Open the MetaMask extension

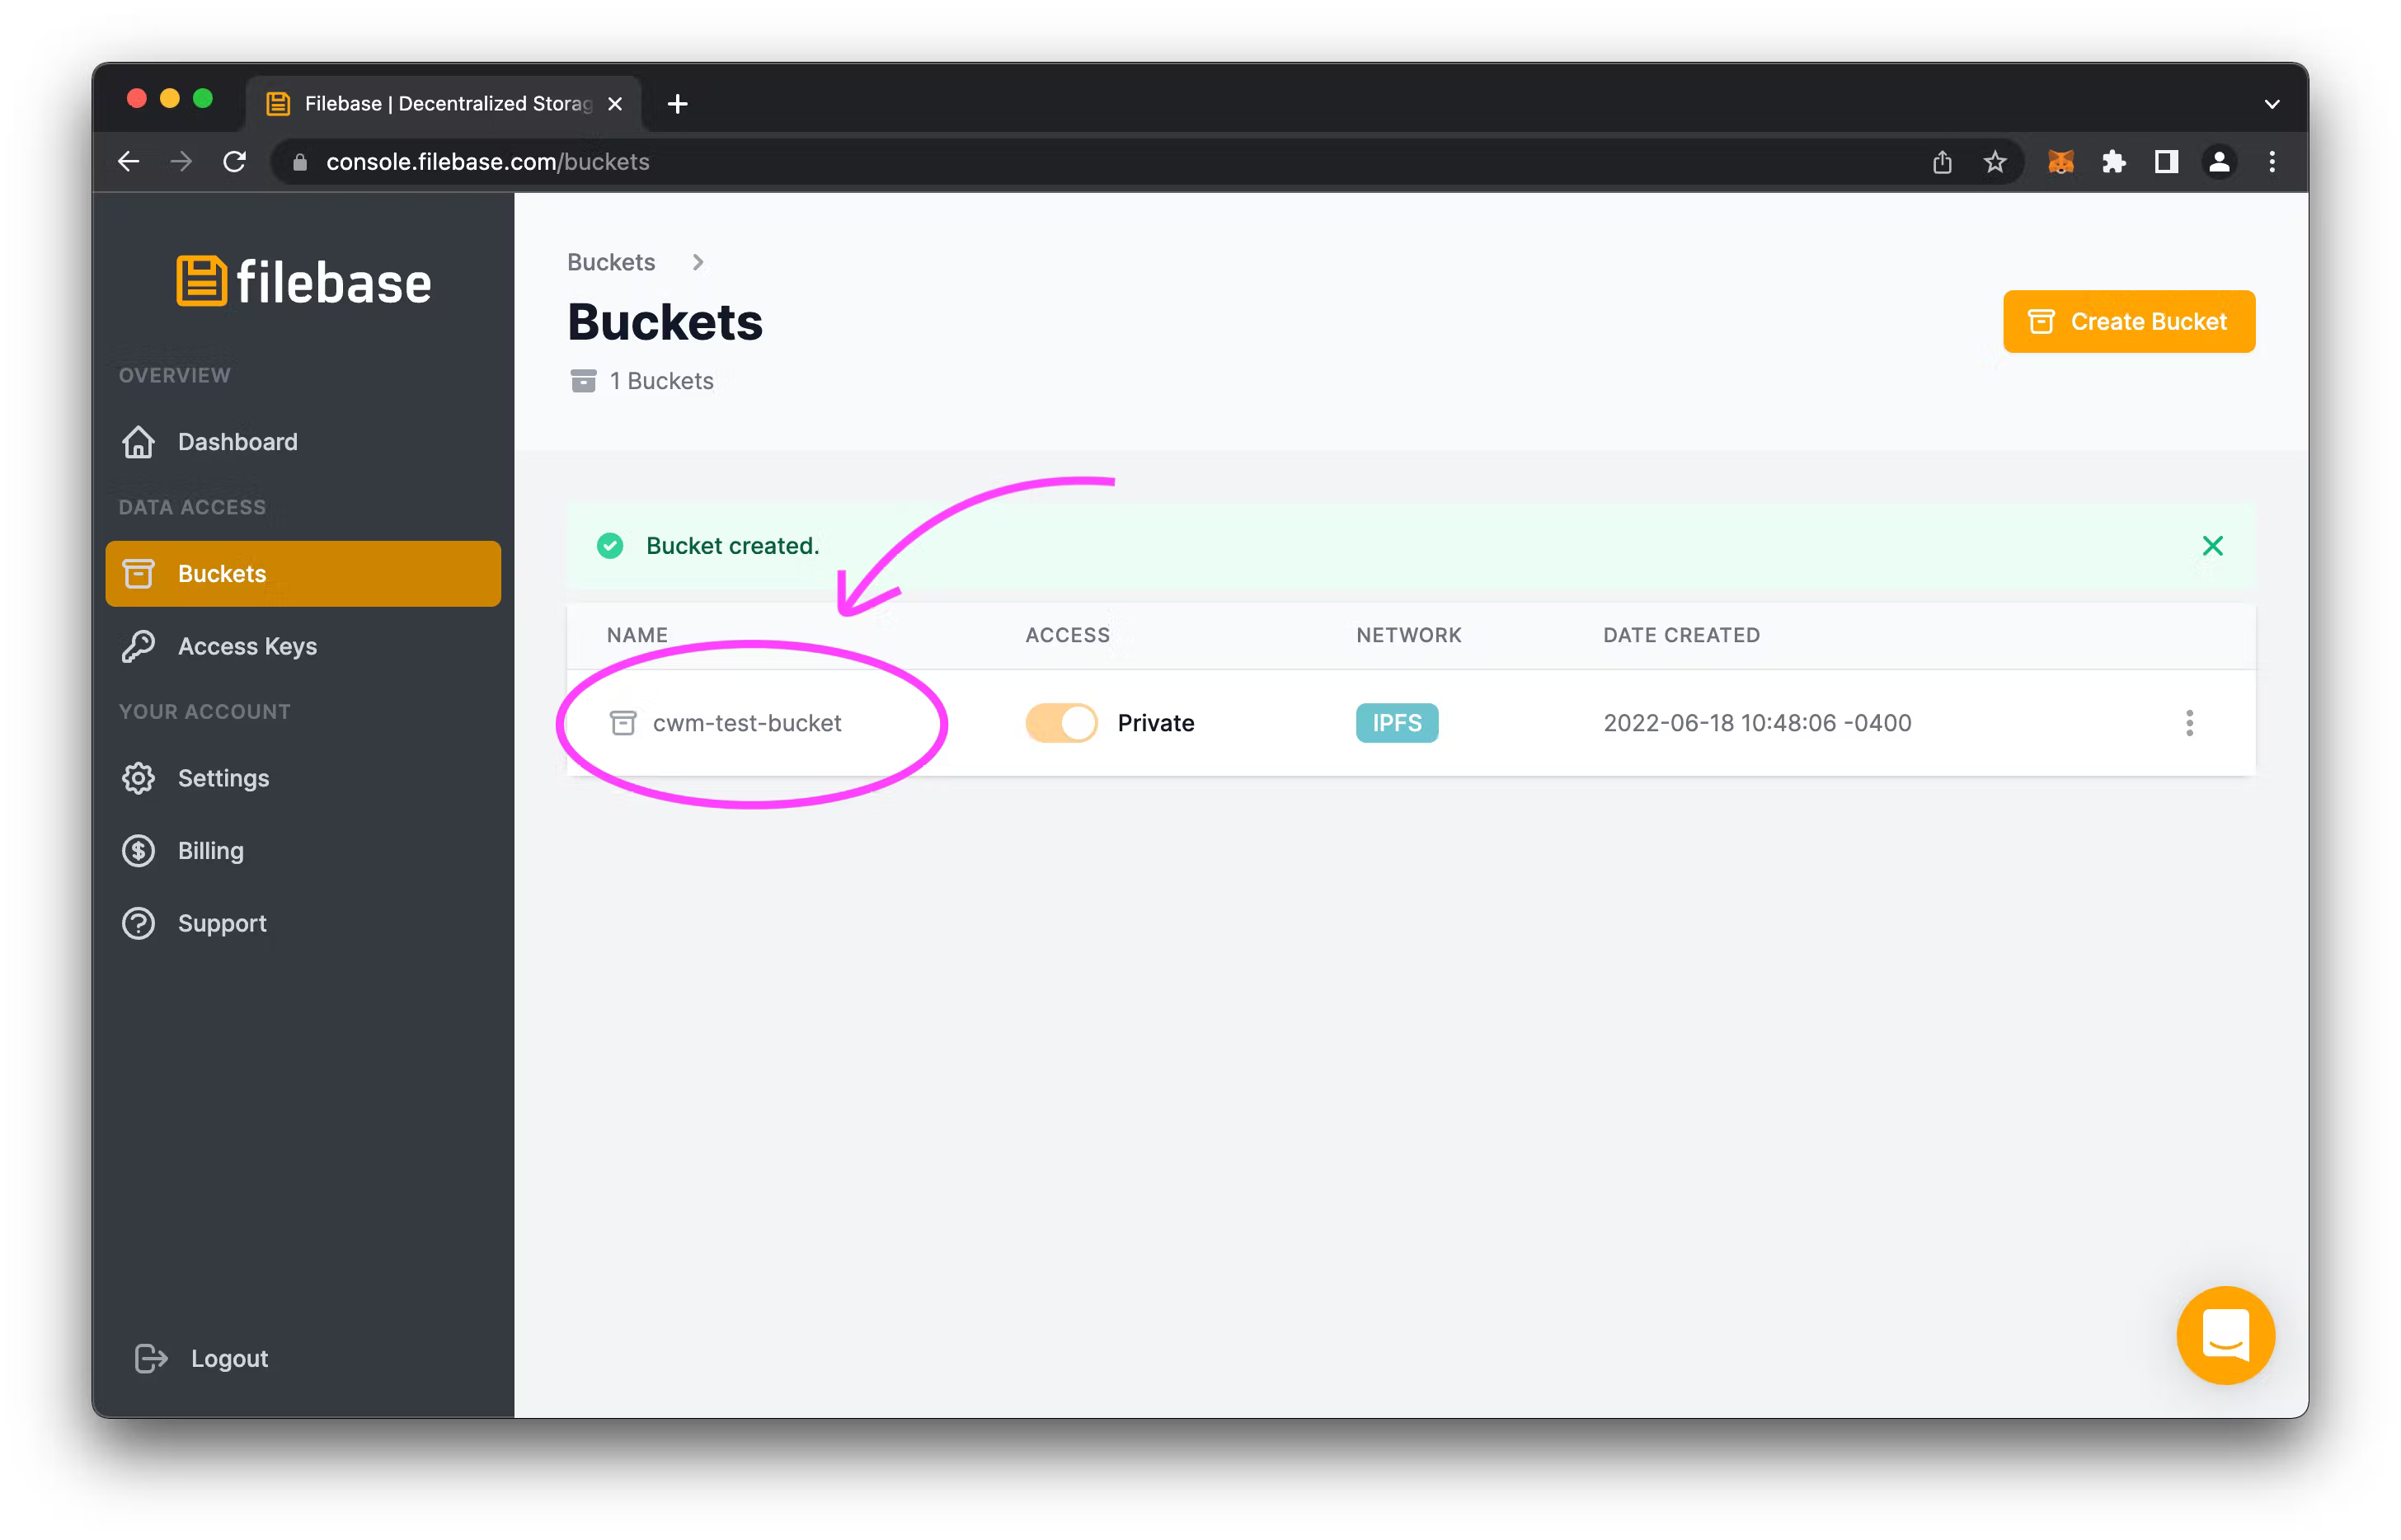coord(2061,161)
